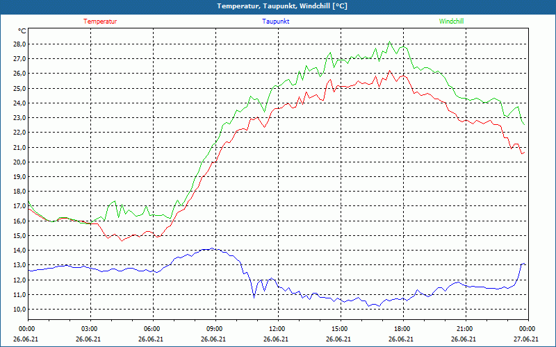The image size is (556, 347).
Task: Click the 26.06.21 date under 18:00
Action: coord(401,339)
